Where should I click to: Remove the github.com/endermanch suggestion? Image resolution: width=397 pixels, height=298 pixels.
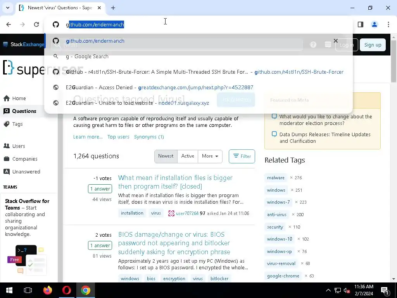pos(336,41)
